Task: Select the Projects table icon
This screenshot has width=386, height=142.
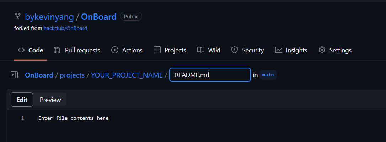Action: point(157,50)
